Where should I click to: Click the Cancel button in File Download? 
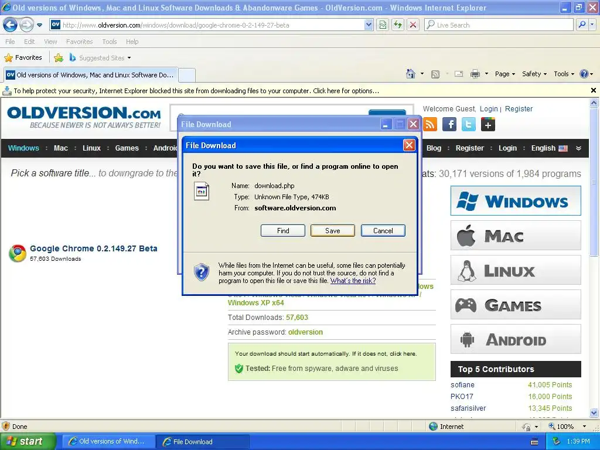383,231
